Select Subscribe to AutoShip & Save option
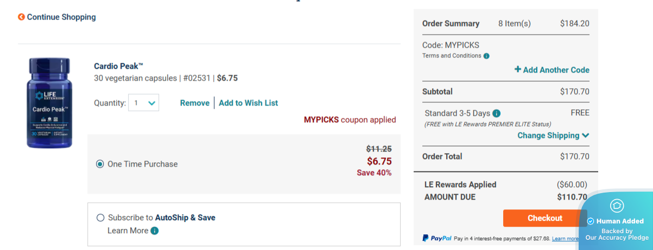 click(100, 218)
